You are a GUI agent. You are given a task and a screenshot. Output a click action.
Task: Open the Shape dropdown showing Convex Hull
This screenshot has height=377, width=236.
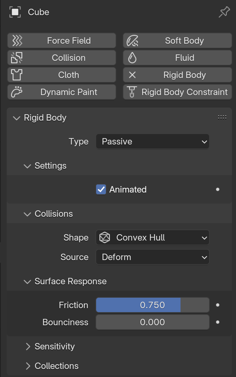click(x=153, y=238)
